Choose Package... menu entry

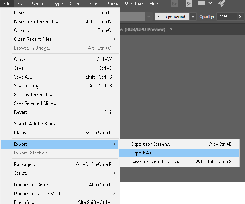pos(60,164)
